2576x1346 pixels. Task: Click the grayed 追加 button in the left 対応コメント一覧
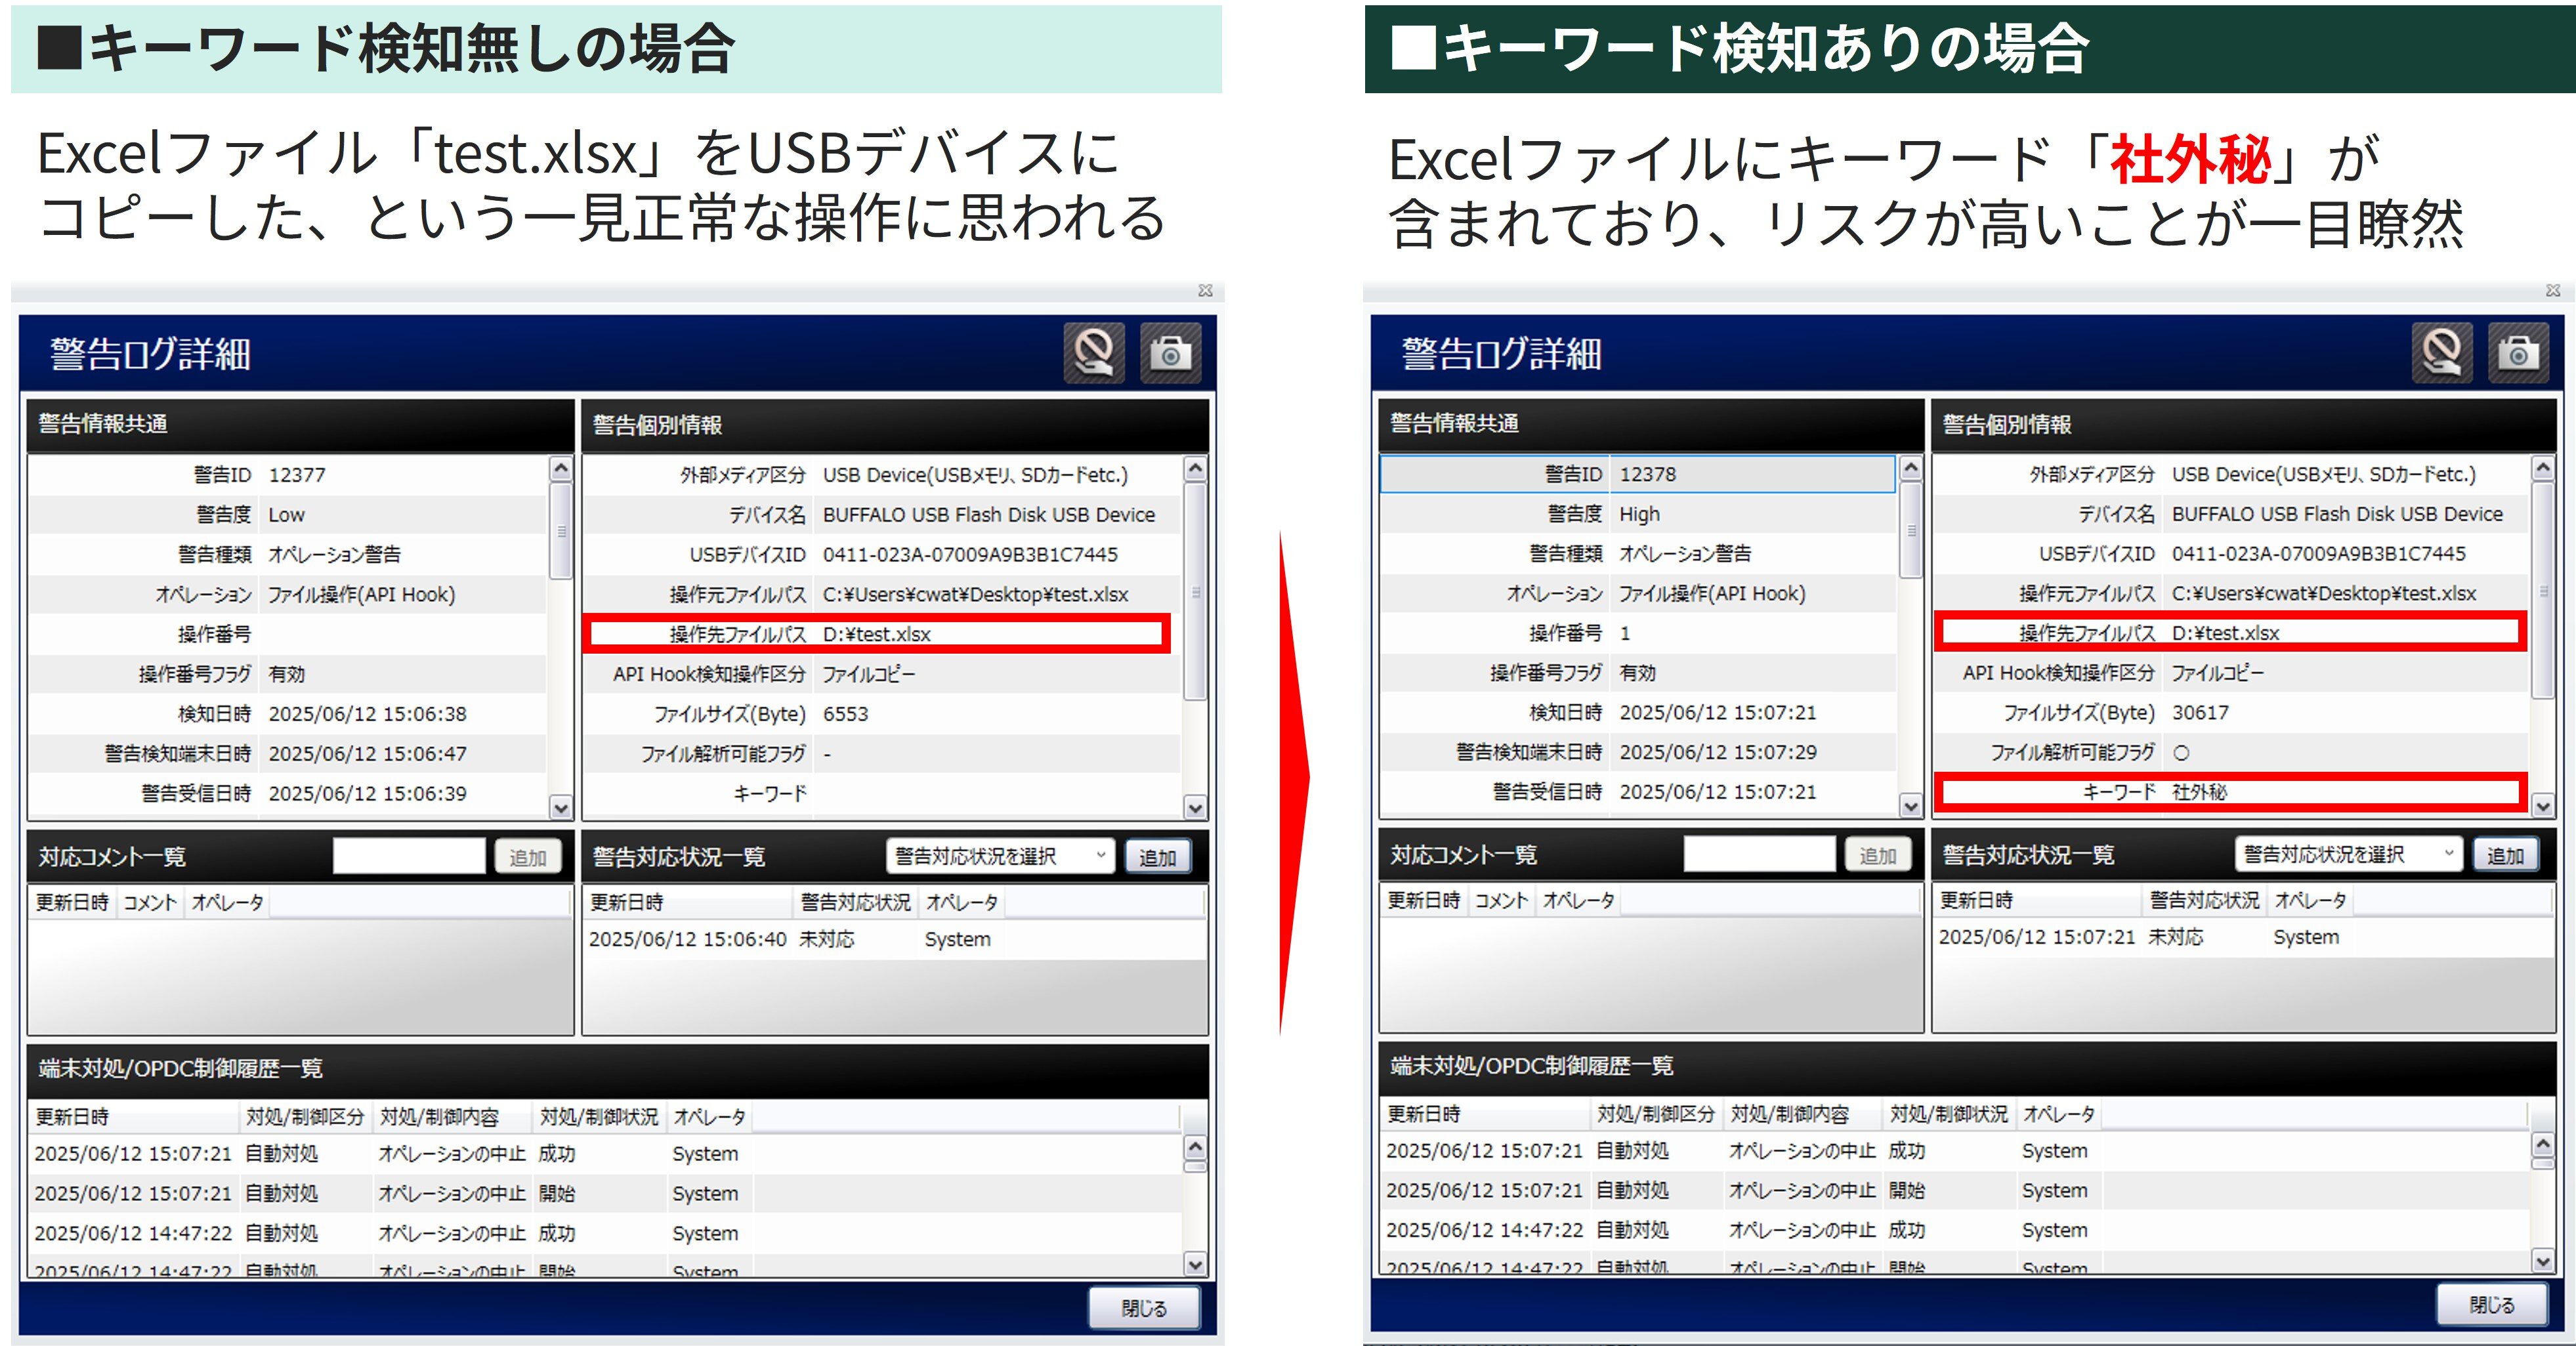[x=528, y=857]
